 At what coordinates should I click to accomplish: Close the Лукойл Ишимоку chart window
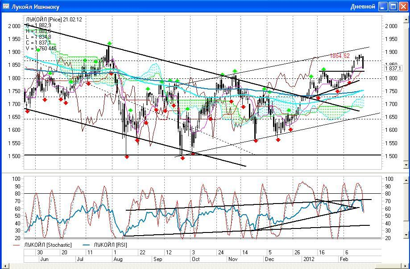pyautogui.click(x=404, y=7)
